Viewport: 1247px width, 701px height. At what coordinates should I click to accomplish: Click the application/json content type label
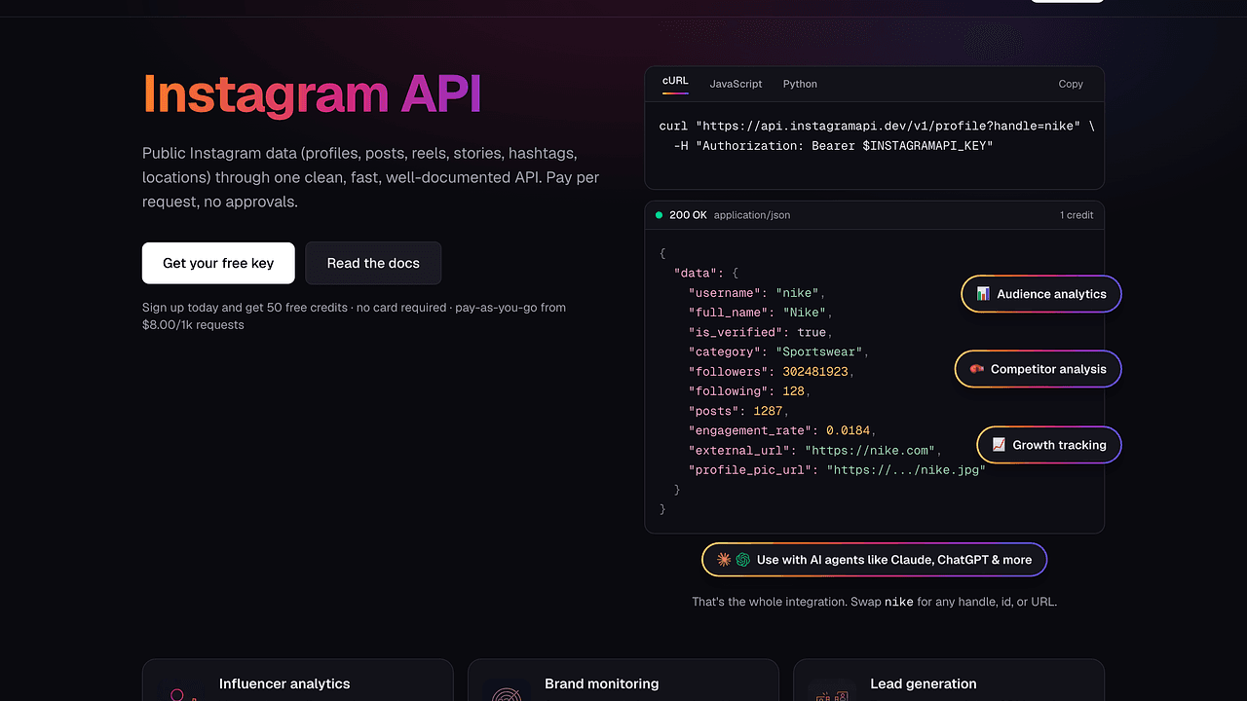pyautogui.click(x=752, y=215)
